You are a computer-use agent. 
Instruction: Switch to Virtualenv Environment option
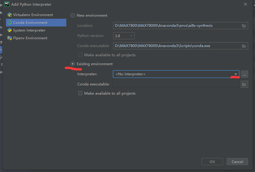pyautogui.click(x=33, y=15)
